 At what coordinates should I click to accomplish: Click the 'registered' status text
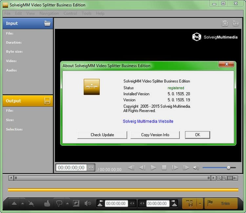[x=176, y=88]
